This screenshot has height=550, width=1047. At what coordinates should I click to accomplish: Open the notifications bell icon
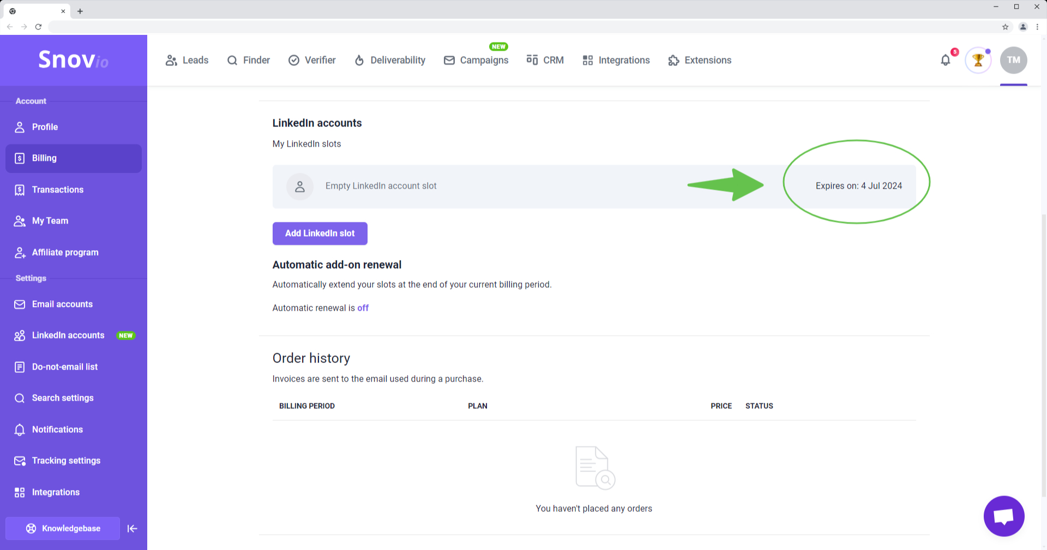(x=946, y=60)
